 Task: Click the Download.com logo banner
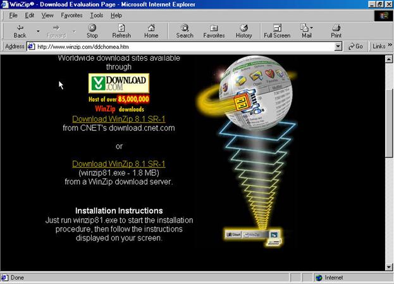119,83
